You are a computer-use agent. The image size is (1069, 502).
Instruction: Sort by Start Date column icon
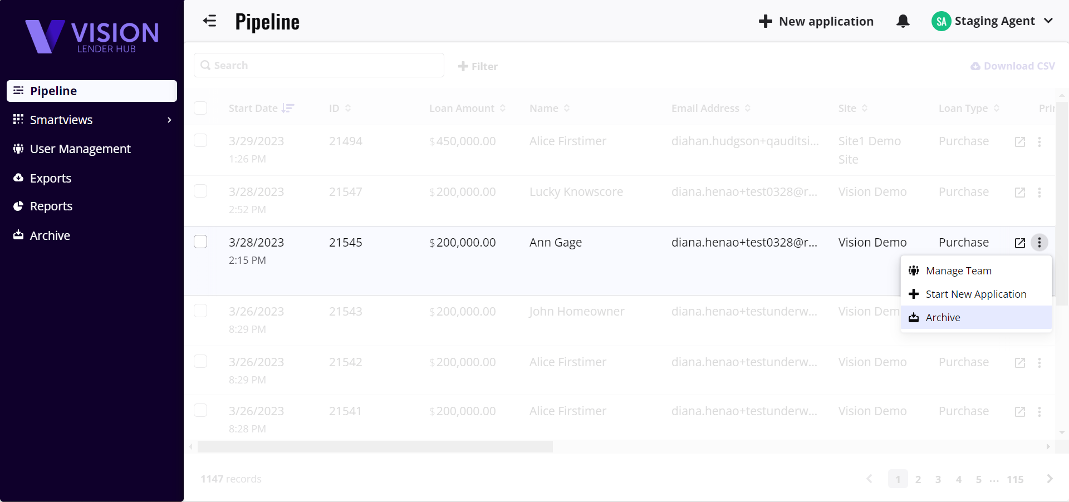tap(288, 109)
